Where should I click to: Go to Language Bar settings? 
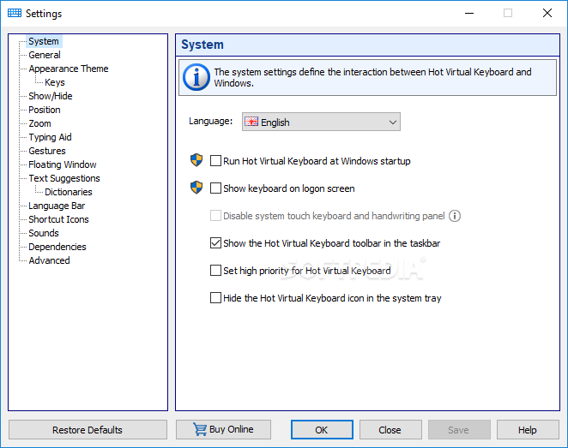point(57,206)
